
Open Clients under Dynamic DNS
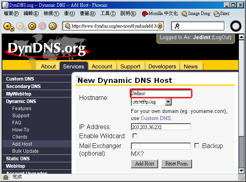tap(20, 137)
